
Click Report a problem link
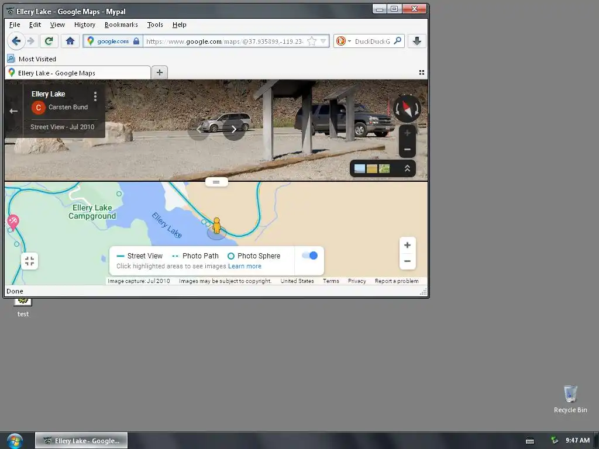pyautogui.click(x=397, y=281)
